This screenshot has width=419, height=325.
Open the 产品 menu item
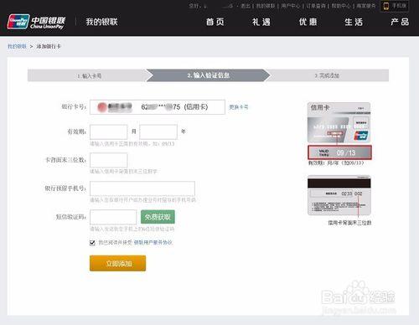400,22
